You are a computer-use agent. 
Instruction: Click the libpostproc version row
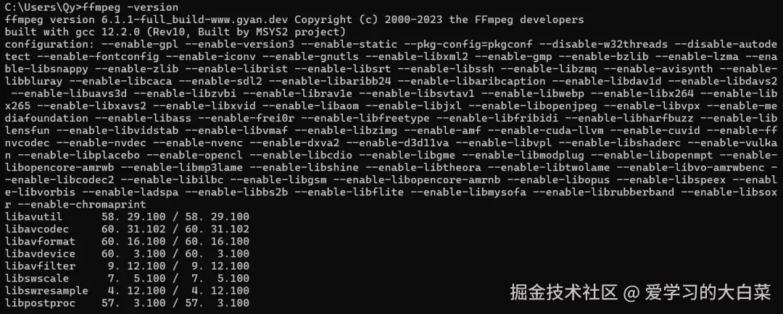point(127,303)
